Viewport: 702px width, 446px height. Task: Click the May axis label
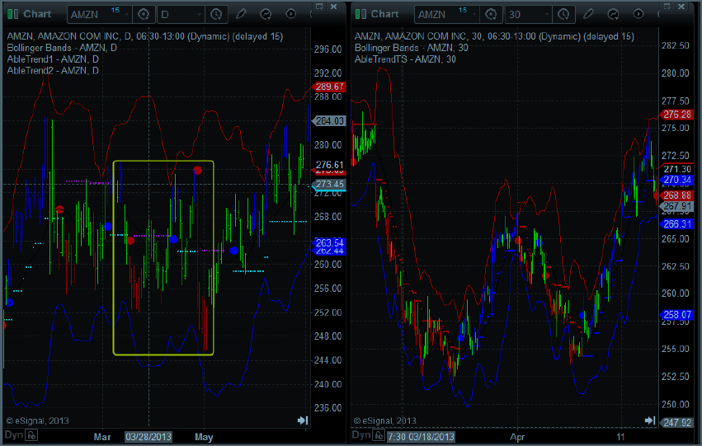point(204,437)
